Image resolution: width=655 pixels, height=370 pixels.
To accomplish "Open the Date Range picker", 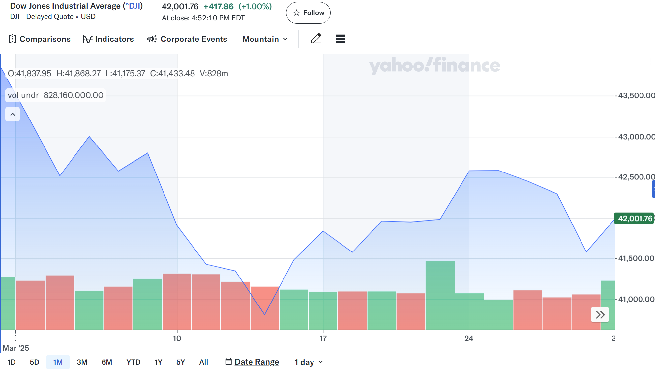I will pyautogui.click(x=252, y=362).
